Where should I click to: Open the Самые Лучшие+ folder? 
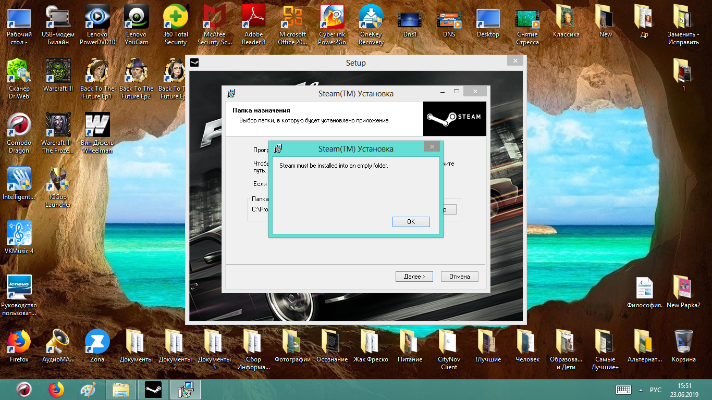[605, 349]
